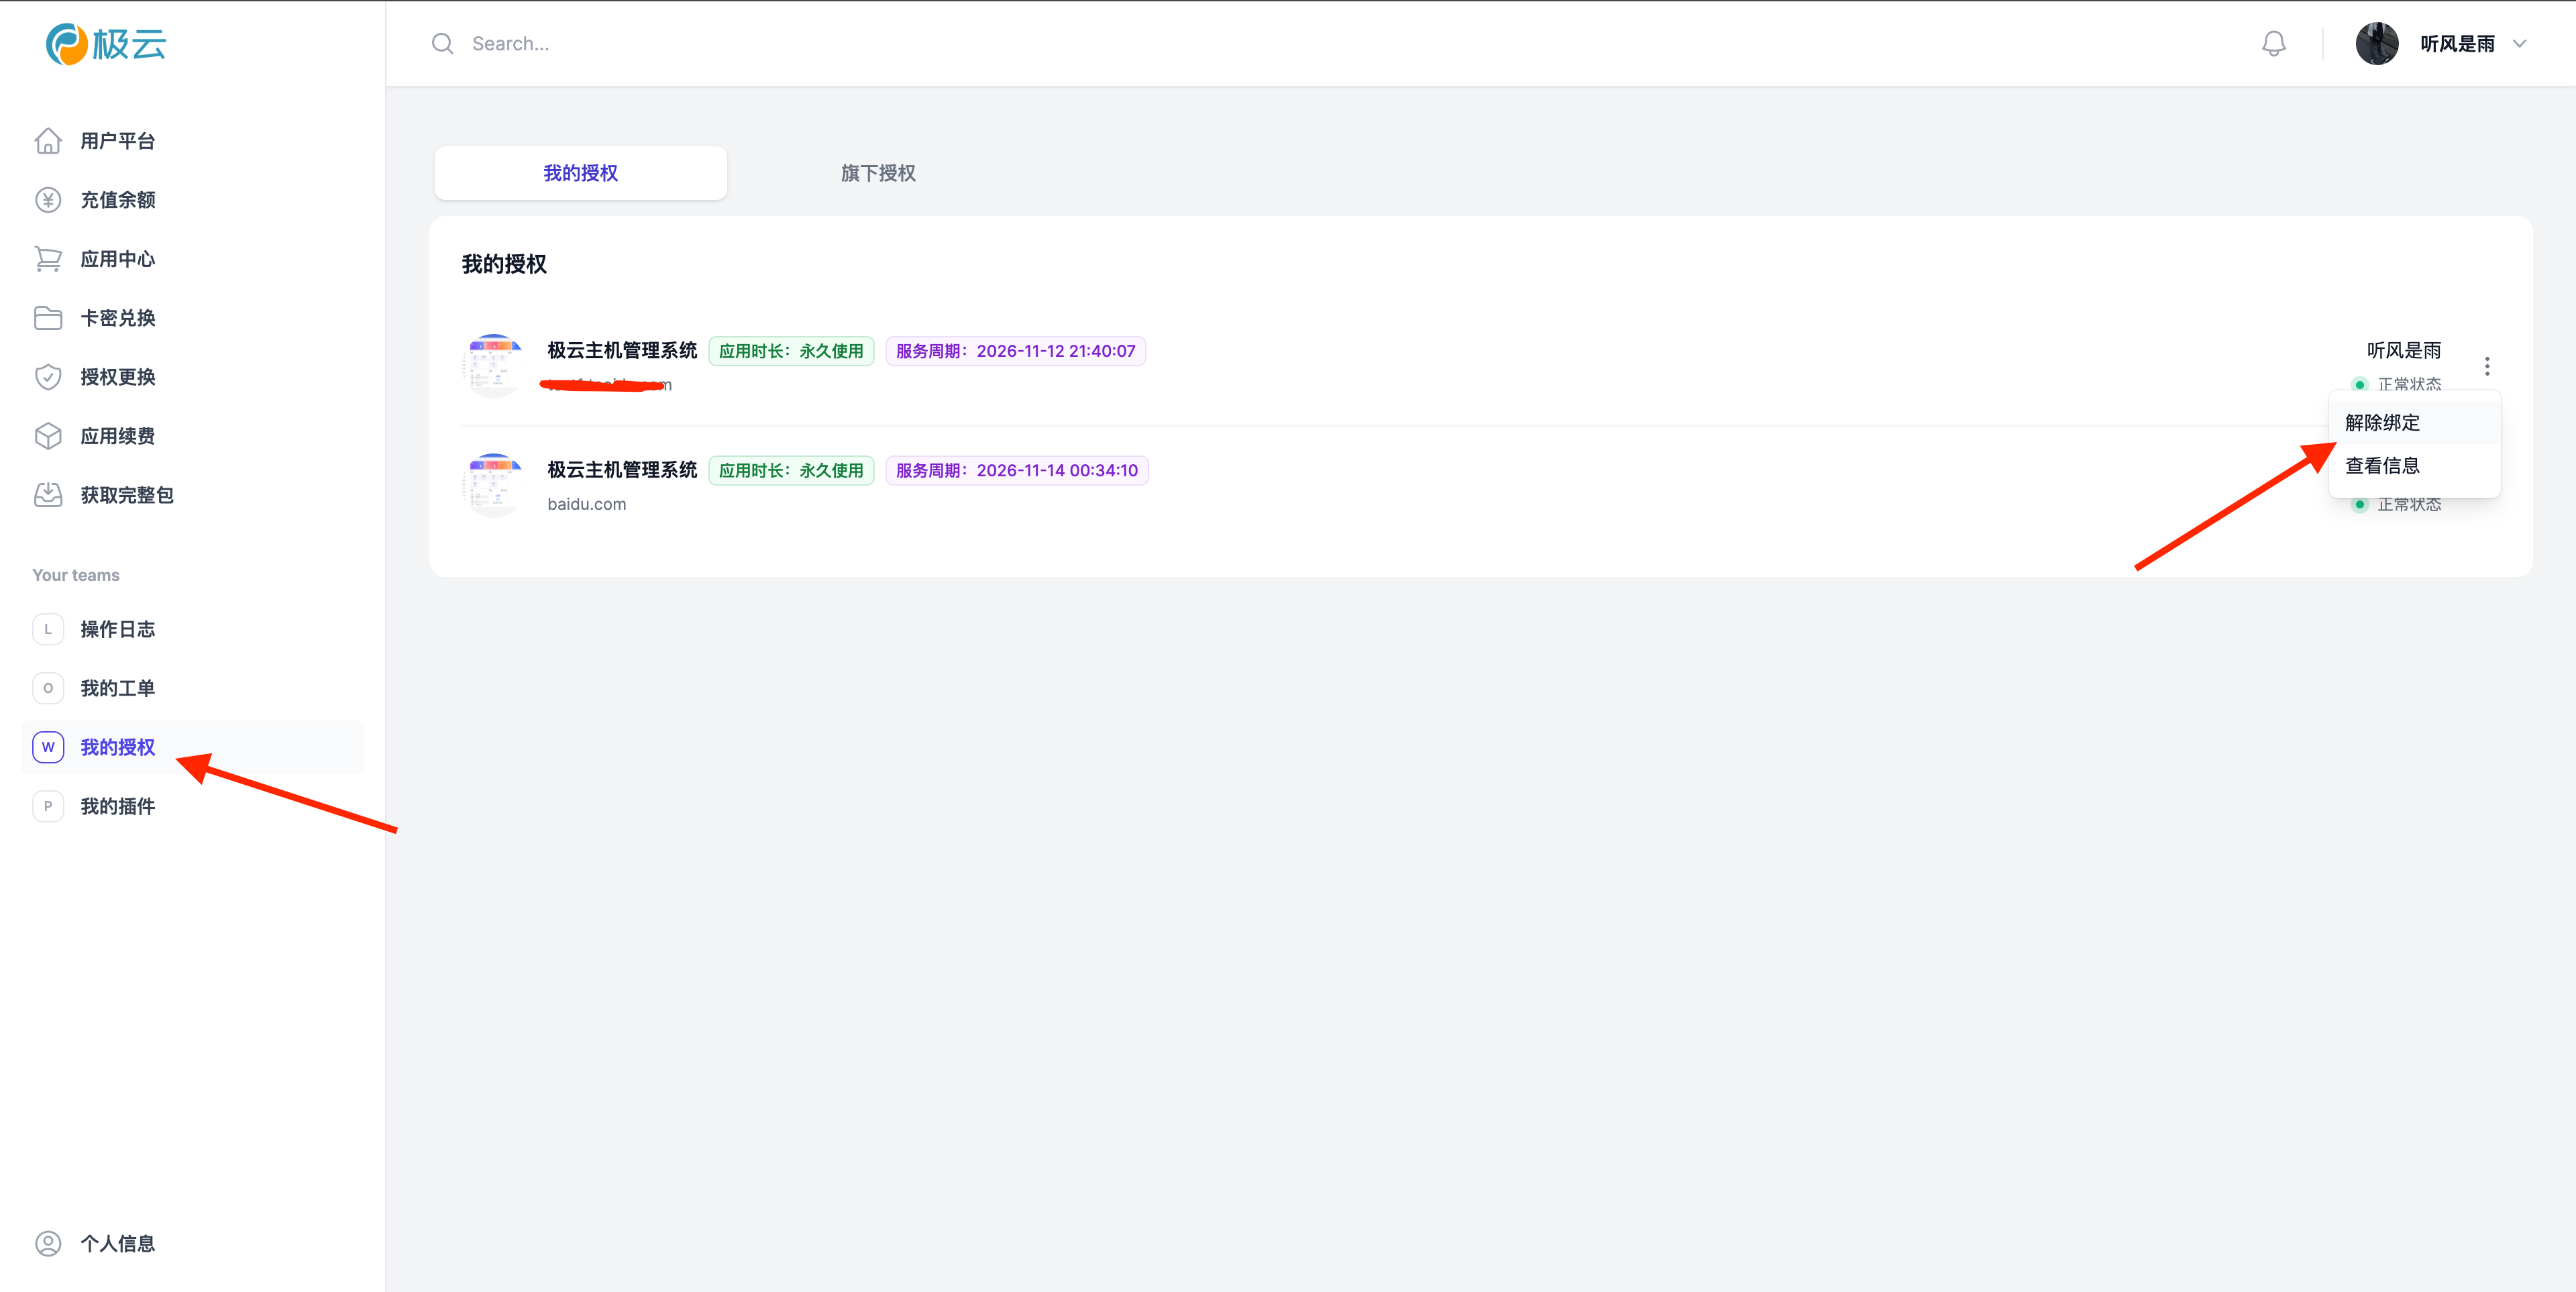The width and height of the screenshot is (2576, 1292).
Task: Click the 应用续费 cube icon
Action: click(x=48, y=436)
